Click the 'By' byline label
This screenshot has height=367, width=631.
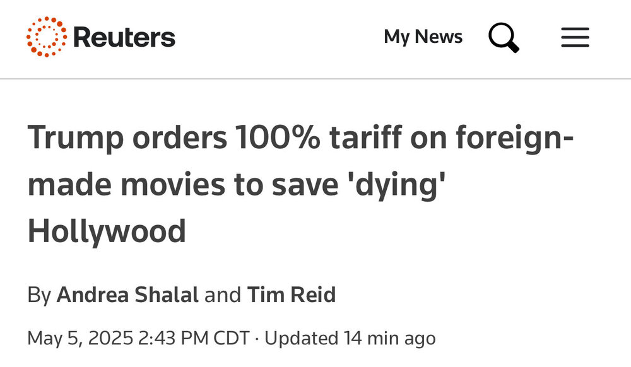(x=38, y=295)
